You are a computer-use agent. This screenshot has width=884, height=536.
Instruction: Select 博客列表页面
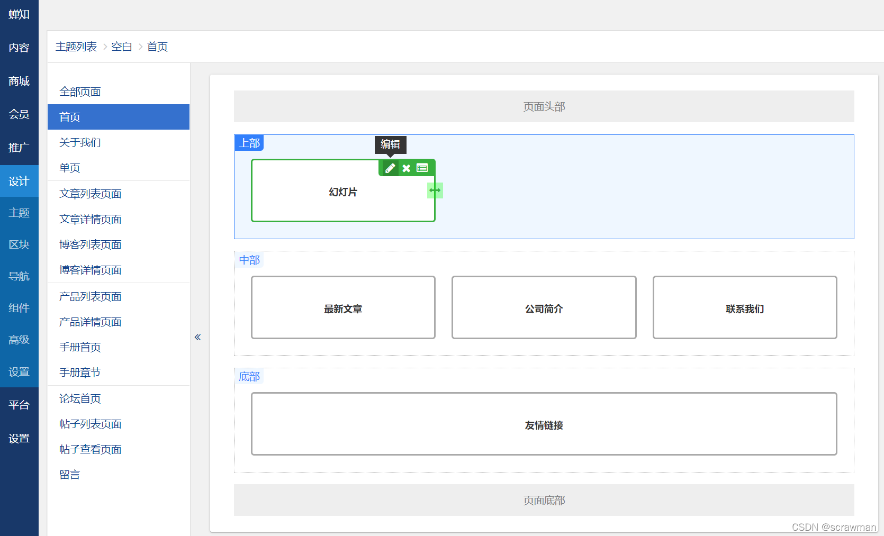[x=119, y=244]
